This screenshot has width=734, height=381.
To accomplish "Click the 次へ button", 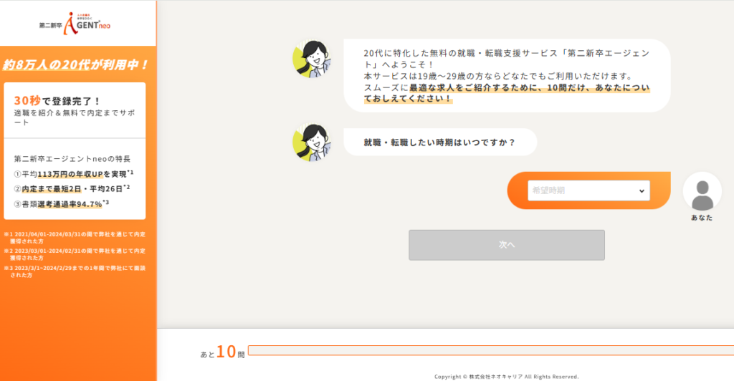I will coord(507,245).
